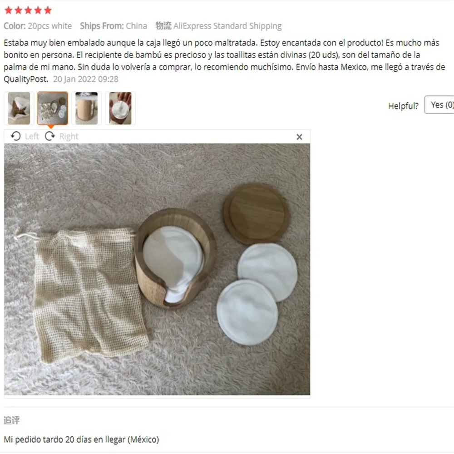Click the 追评 follow-up review heading
Viewport: 454px width, 454px height.
click(x=12, y=420)
